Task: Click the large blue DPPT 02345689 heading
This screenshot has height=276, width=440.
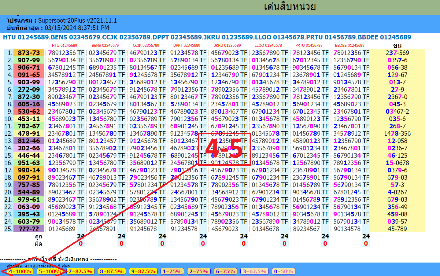Action: 177,37
